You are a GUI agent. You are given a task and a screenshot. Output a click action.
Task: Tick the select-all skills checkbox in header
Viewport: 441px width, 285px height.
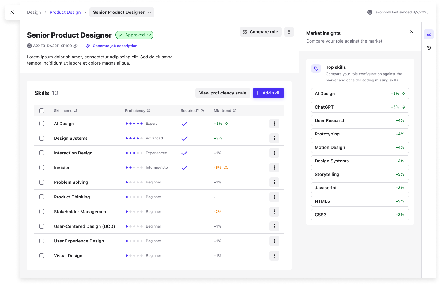(42, 111)
